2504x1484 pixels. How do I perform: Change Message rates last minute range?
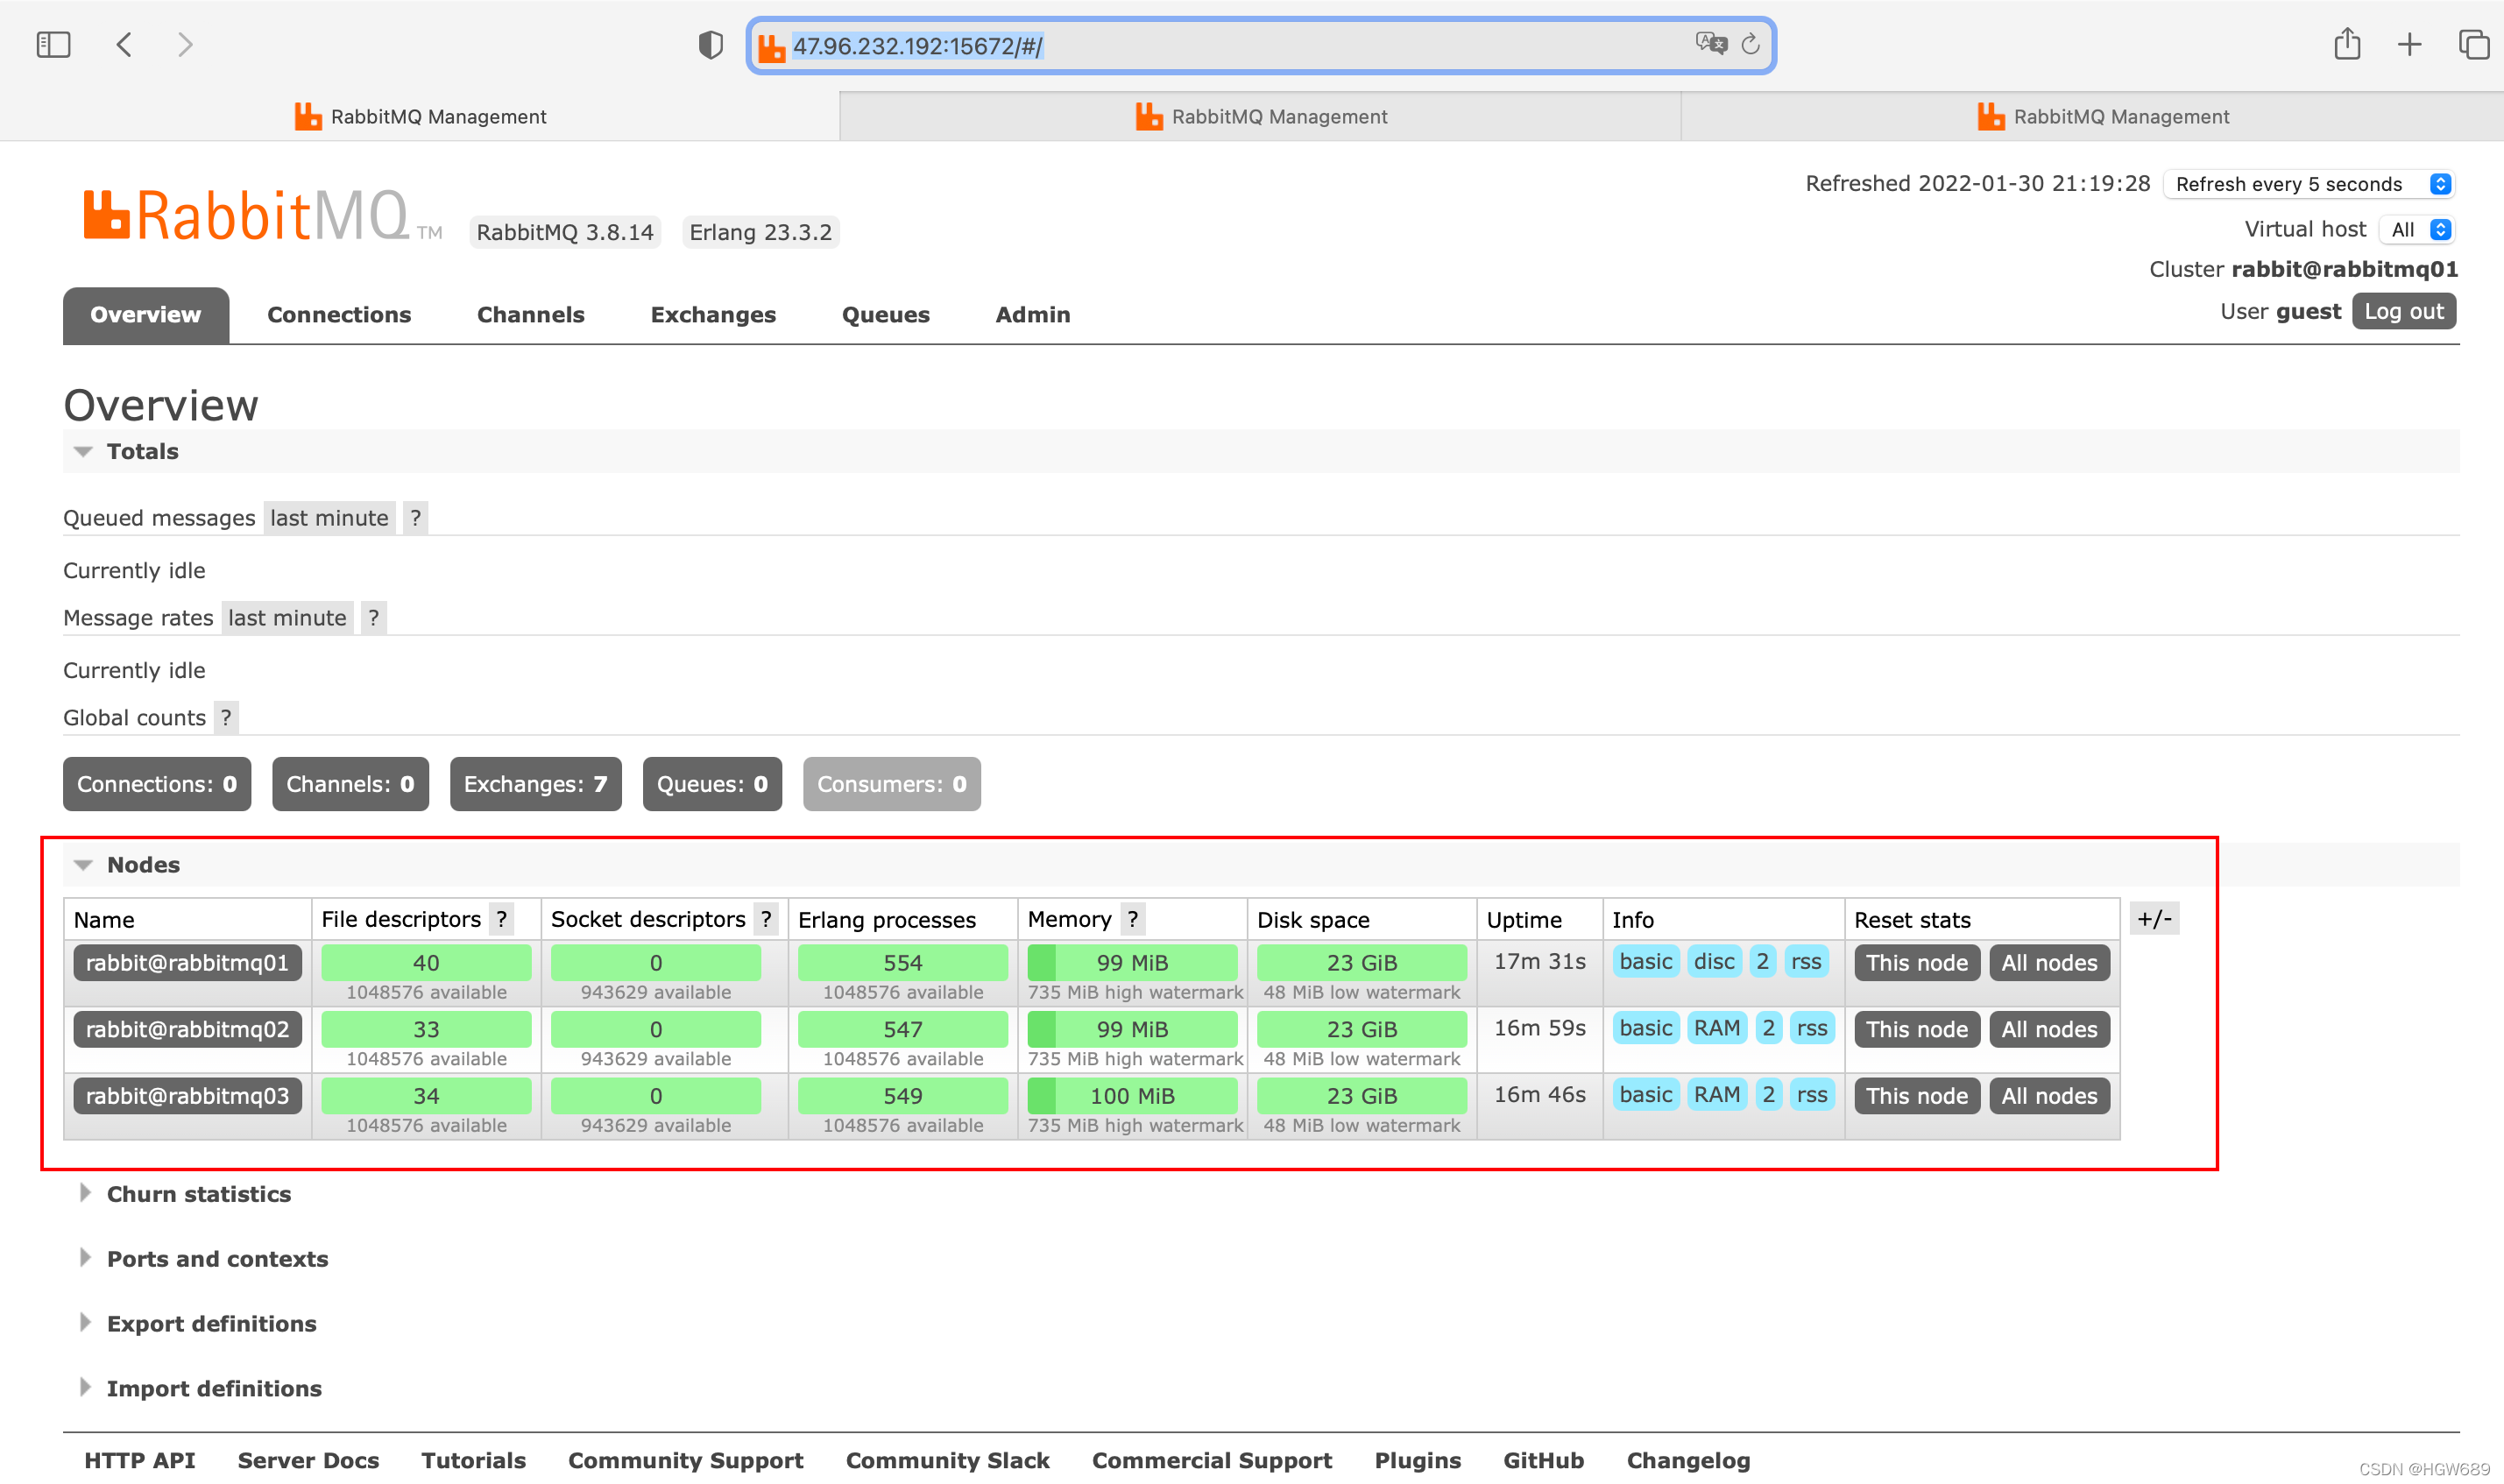[x=287, y=618]
